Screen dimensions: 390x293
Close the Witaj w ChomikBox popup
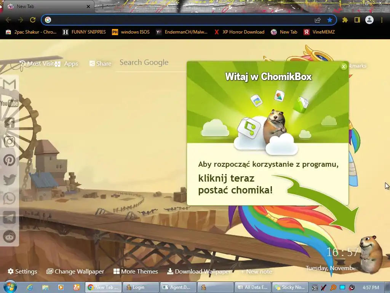pyautogui.click(x=344, y=66)
